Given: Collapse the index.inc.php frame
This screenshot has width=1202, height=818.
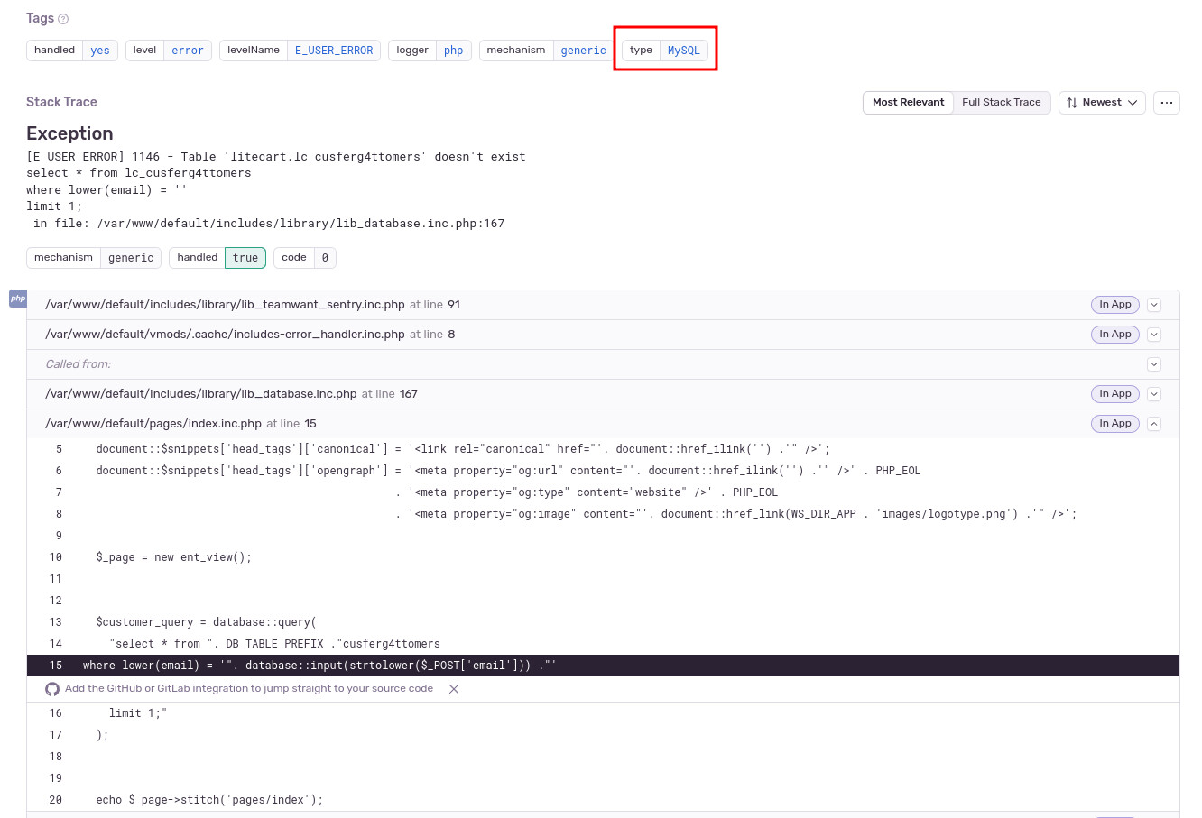Looking at the screenshot, I should (1153, 424).
